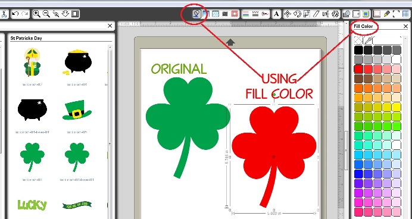
Task: Activate the drag zoom tool
Action: pos(65,14)
